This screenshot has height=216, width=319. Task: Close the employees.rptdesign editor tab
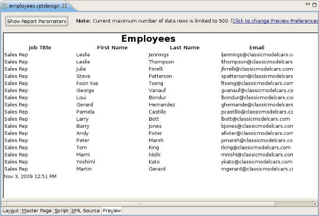pyautogui.click(x=64, y=6)
